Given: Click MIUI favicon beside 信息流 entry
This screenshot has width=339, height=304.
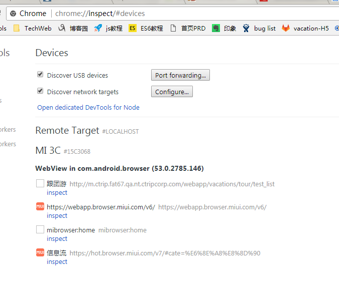Looking at the screenshot, I should (x=40, y=252).
